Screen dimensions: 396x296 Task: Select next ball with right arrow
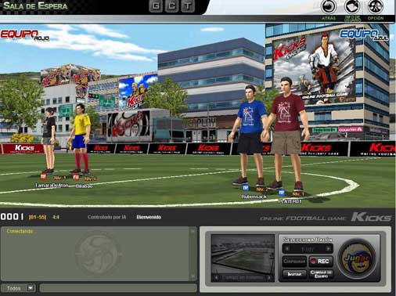[x=329, y=249]
